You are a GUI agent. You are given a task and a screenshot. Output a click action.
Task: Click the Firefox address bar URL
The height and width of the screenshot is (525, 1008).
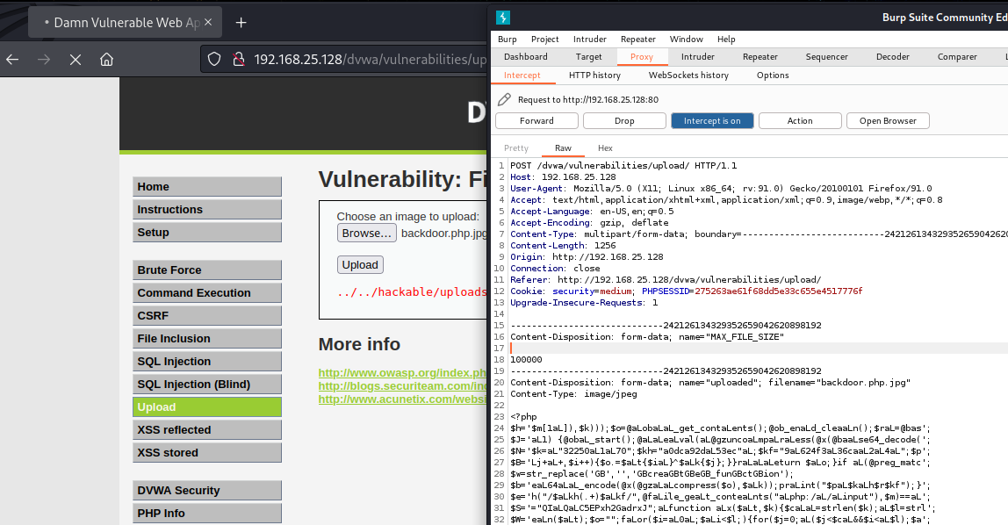tap(370, 60)
